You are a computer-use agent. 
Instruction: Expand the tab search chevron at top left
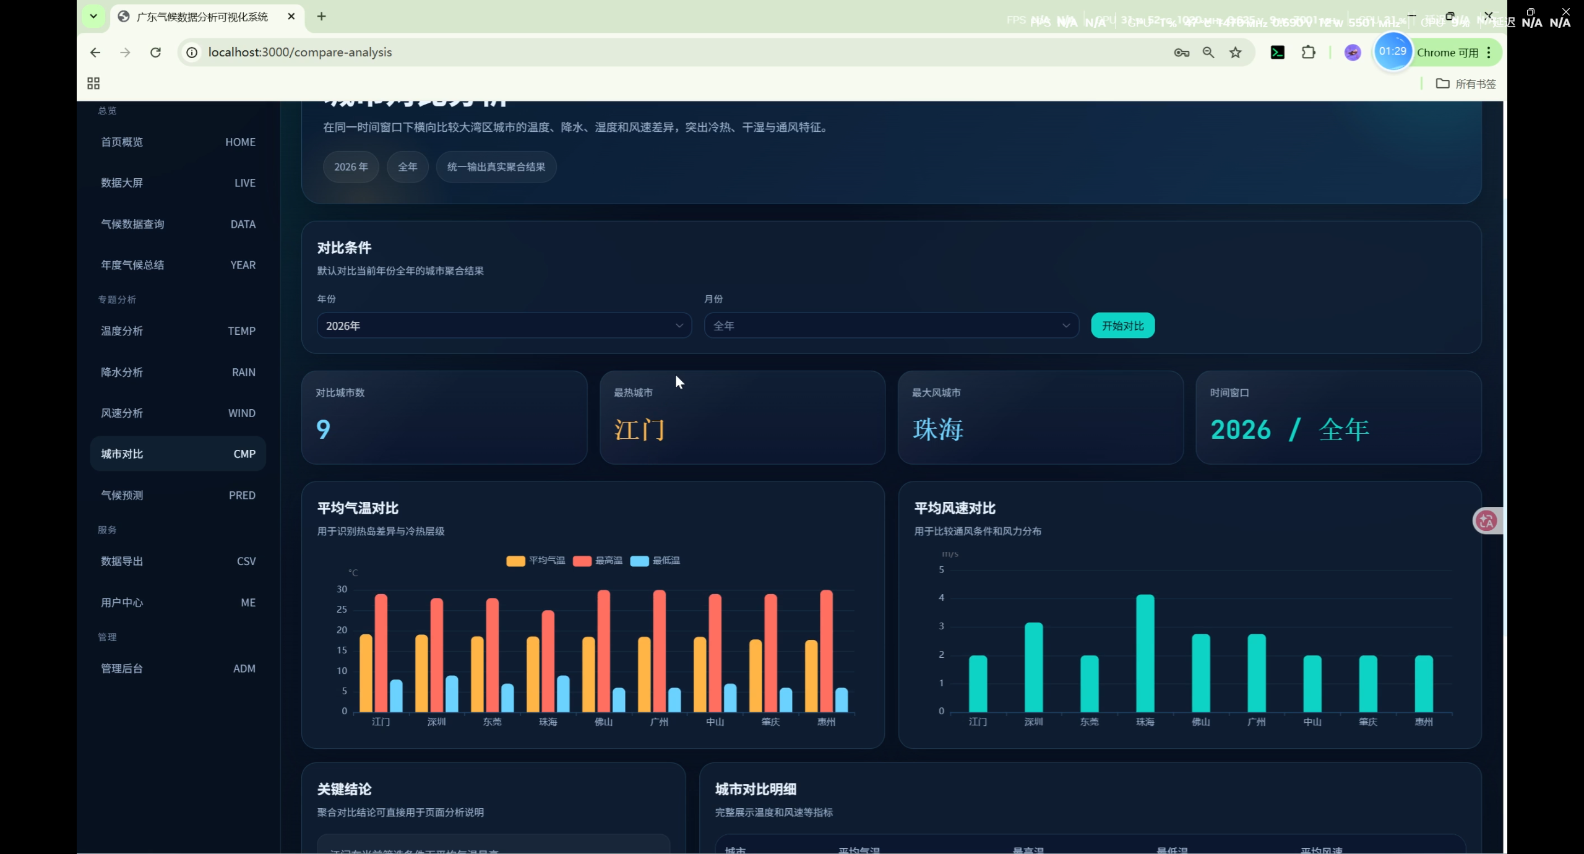tap(93, 16)
